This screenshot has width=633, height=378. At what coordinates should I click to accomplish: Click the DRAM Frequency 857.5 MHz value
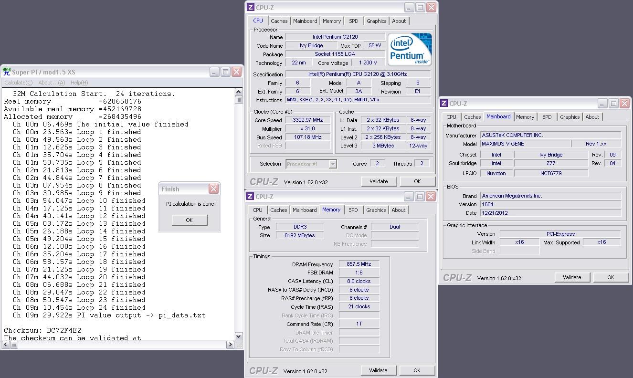click(x=359, y=264)
